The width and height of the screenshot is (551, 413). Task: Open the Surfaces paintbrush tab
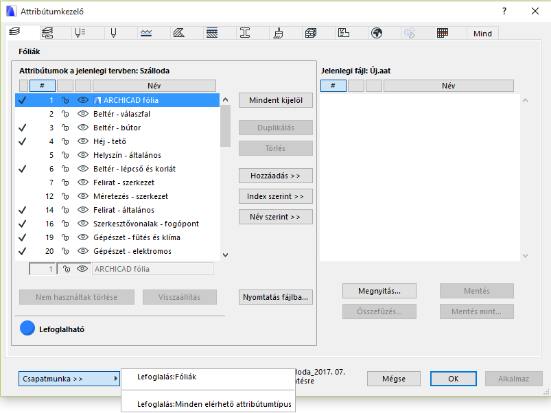pyautogui.click(x=278, y=33)
